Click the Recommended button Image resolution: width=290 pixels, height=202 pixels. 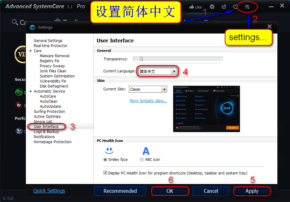pos(120,191)
